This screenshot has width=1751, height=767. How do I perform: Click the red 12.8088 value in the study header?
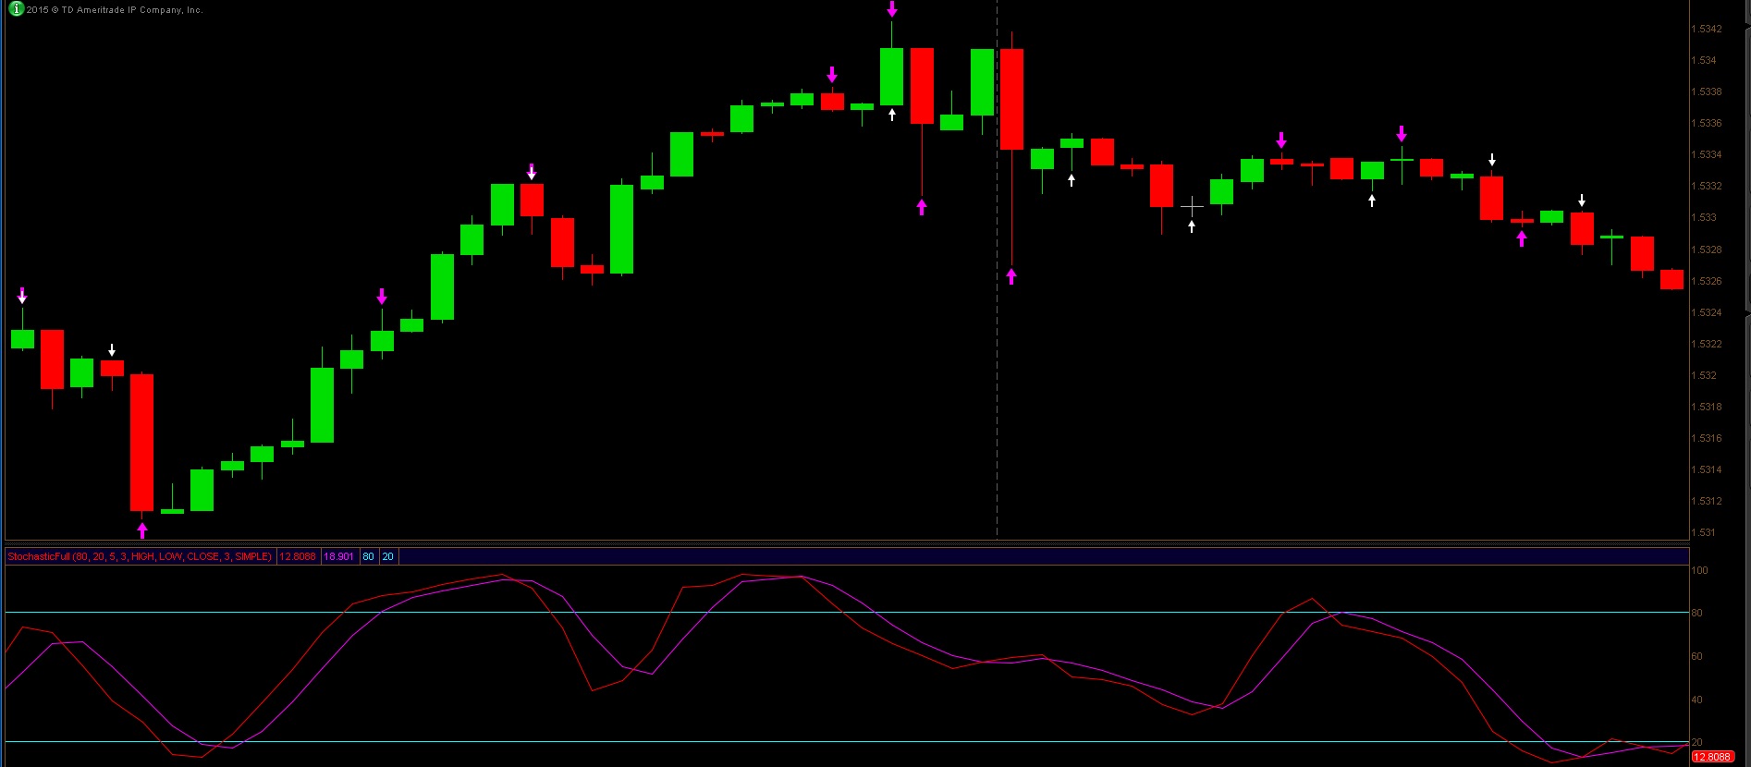(x=298, y=556)
